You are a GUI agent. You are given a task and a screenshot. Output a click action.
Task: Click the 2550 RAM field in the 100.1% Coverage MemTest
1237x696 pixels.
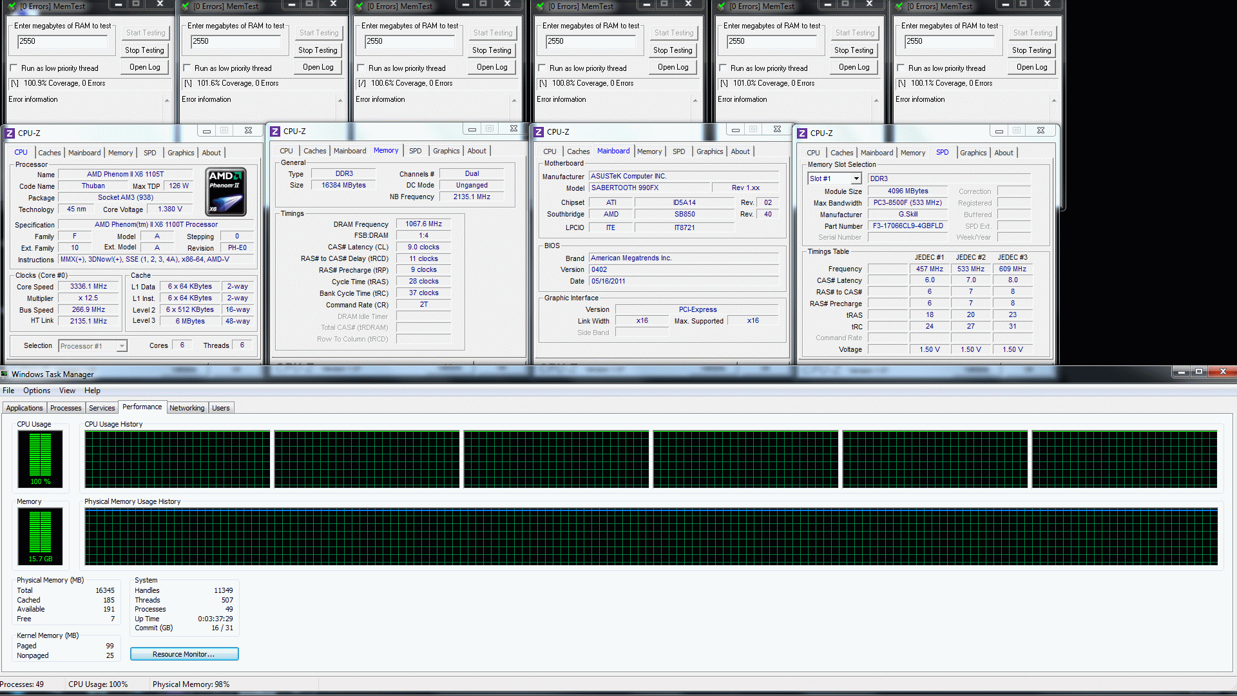pyautogui.click(x=950, y=42)
